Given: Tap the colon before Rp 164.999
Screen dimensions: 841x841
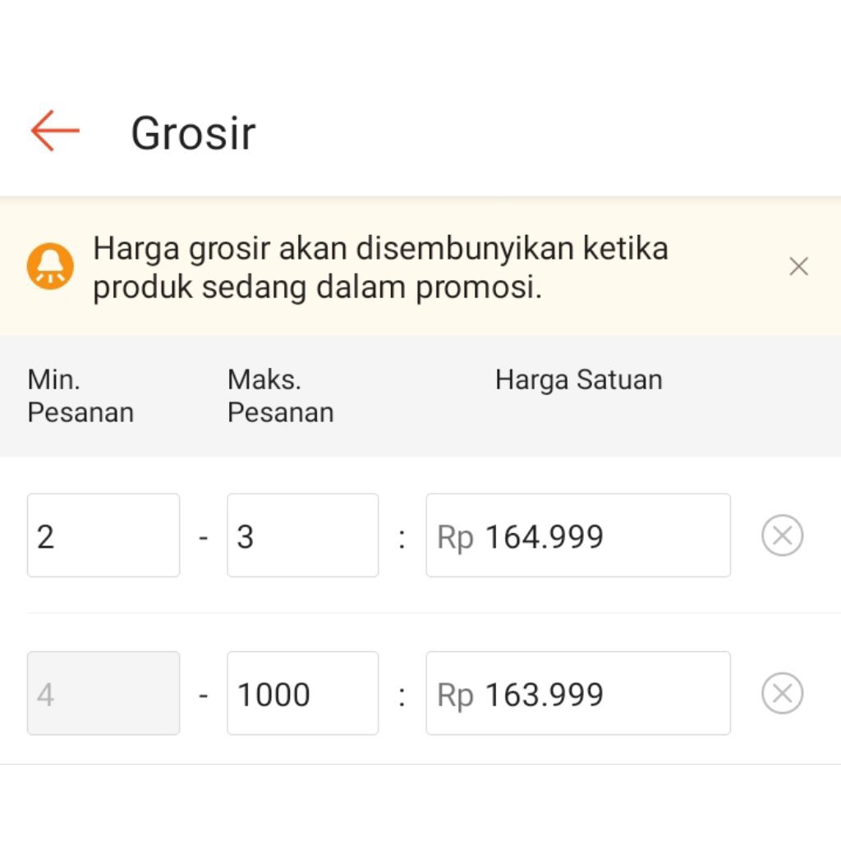Looking at the screenshot, I should point(402,539).
